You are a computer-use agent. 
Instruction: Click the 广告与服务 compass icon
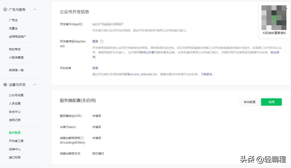(5, 10)
